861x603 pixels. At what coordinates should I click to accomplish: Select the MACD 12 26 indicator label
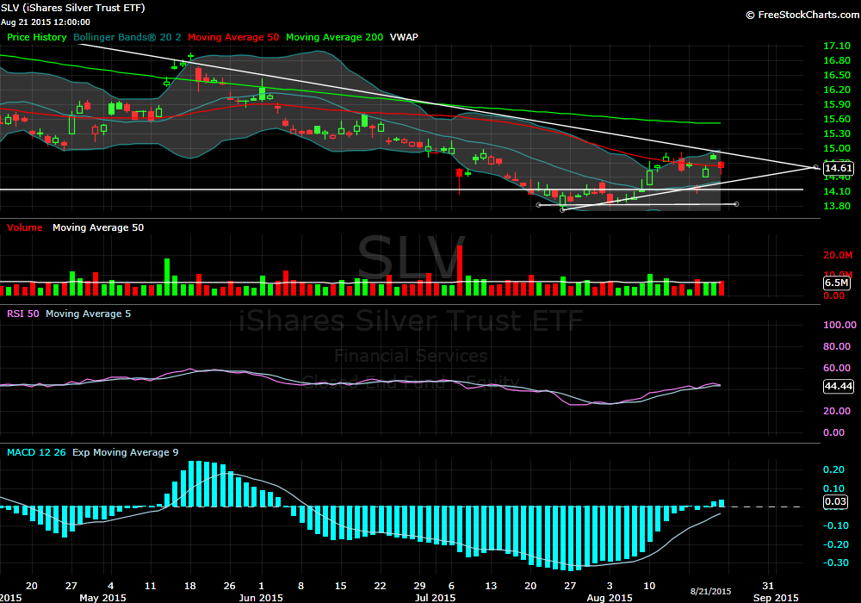[36, 452]
